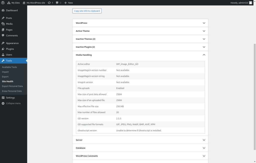Screen dimensions: 256x163
Task: Open the Appearance menu
Action: coord(12,43)
